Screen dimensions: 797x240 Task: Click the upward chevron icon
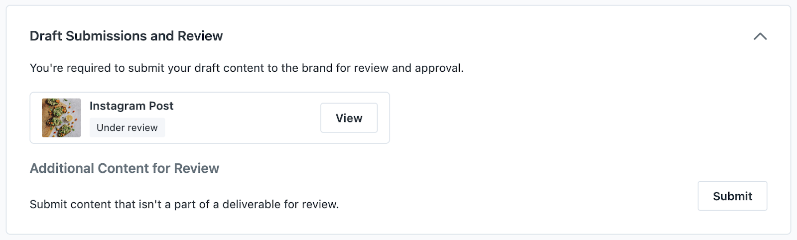(760, 36)
